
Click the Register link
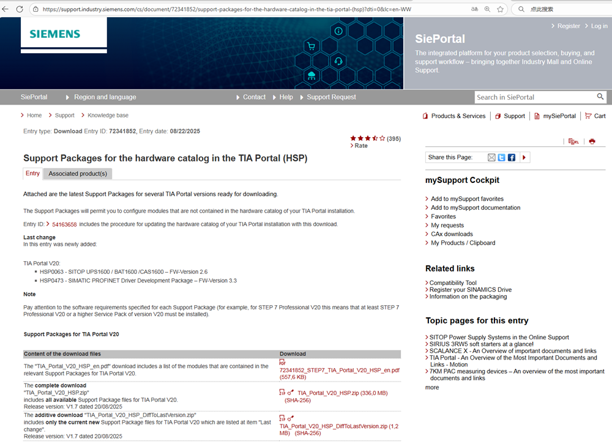(x=569, y=26)
